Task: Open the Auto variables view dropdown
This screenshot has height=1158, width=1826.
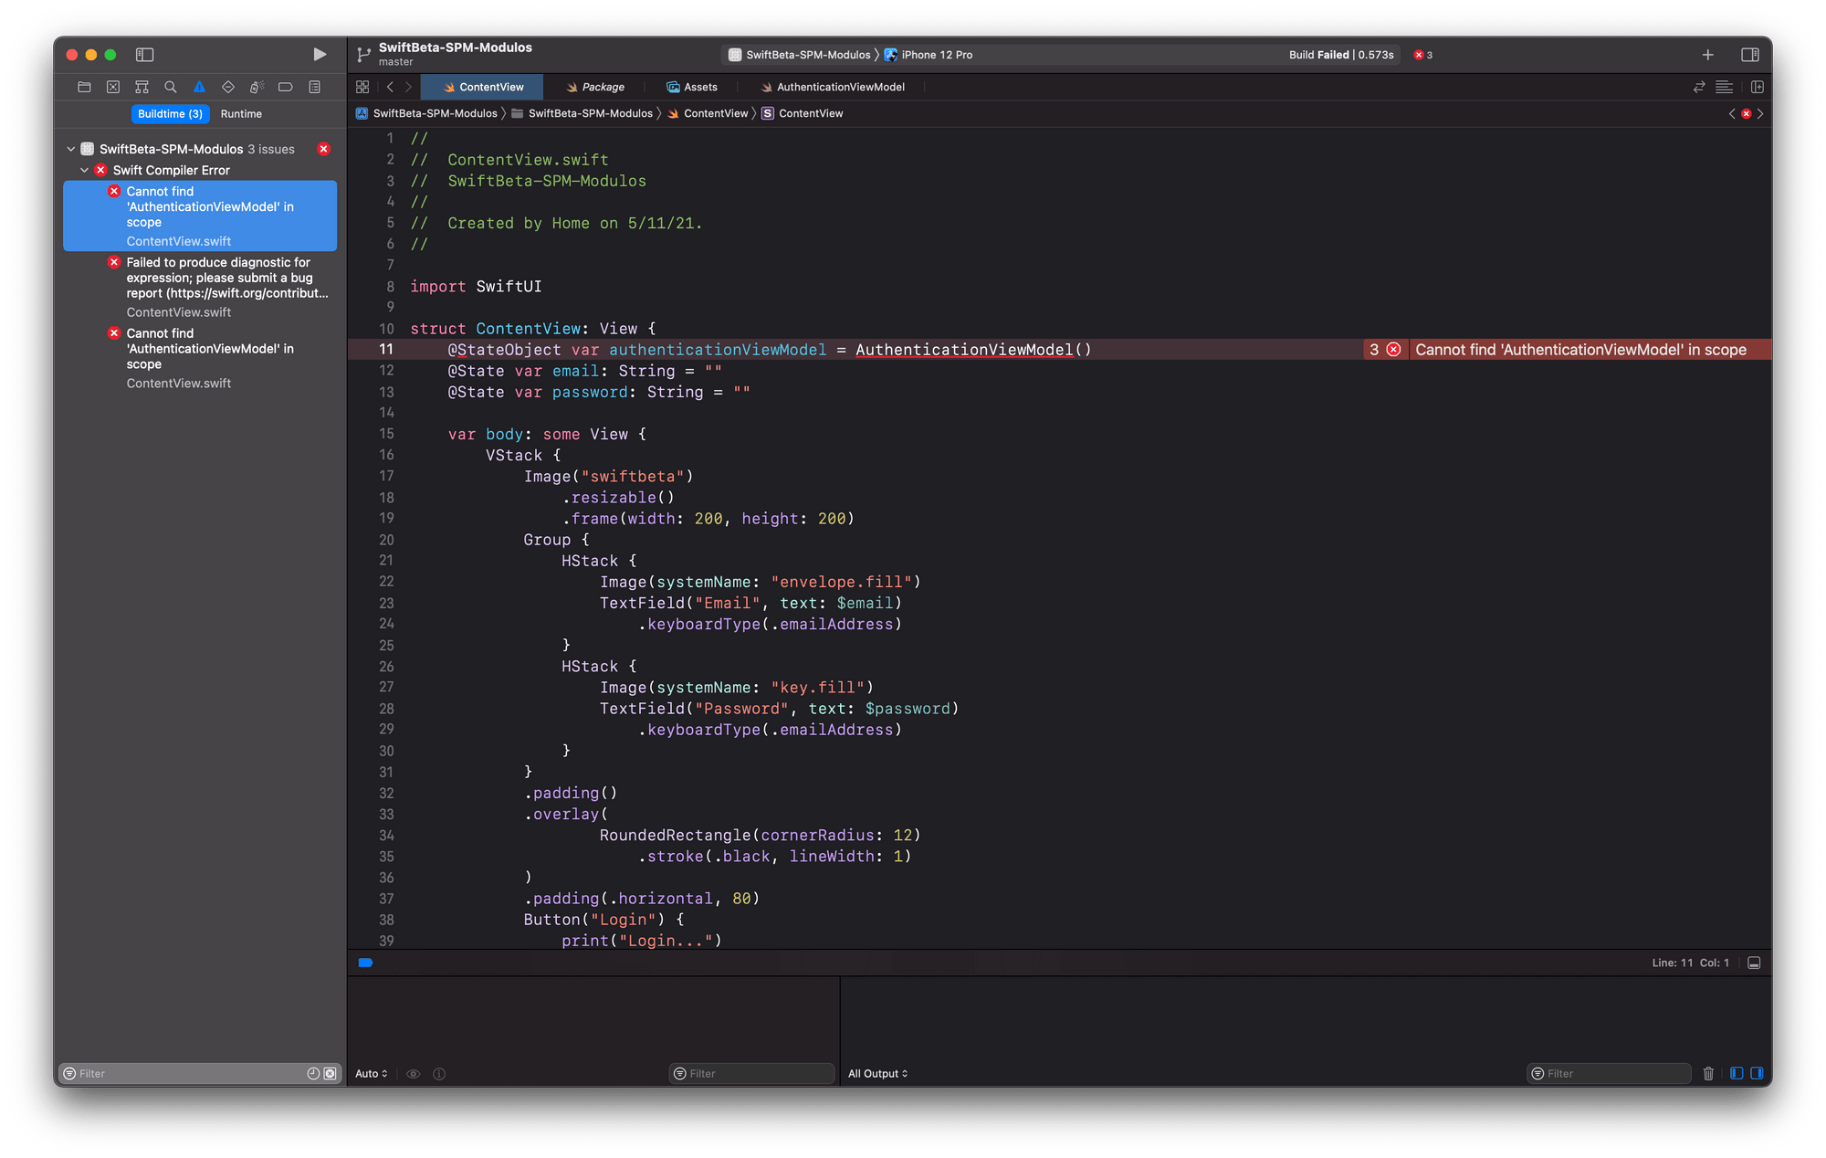Action: tap(372, 1073)
